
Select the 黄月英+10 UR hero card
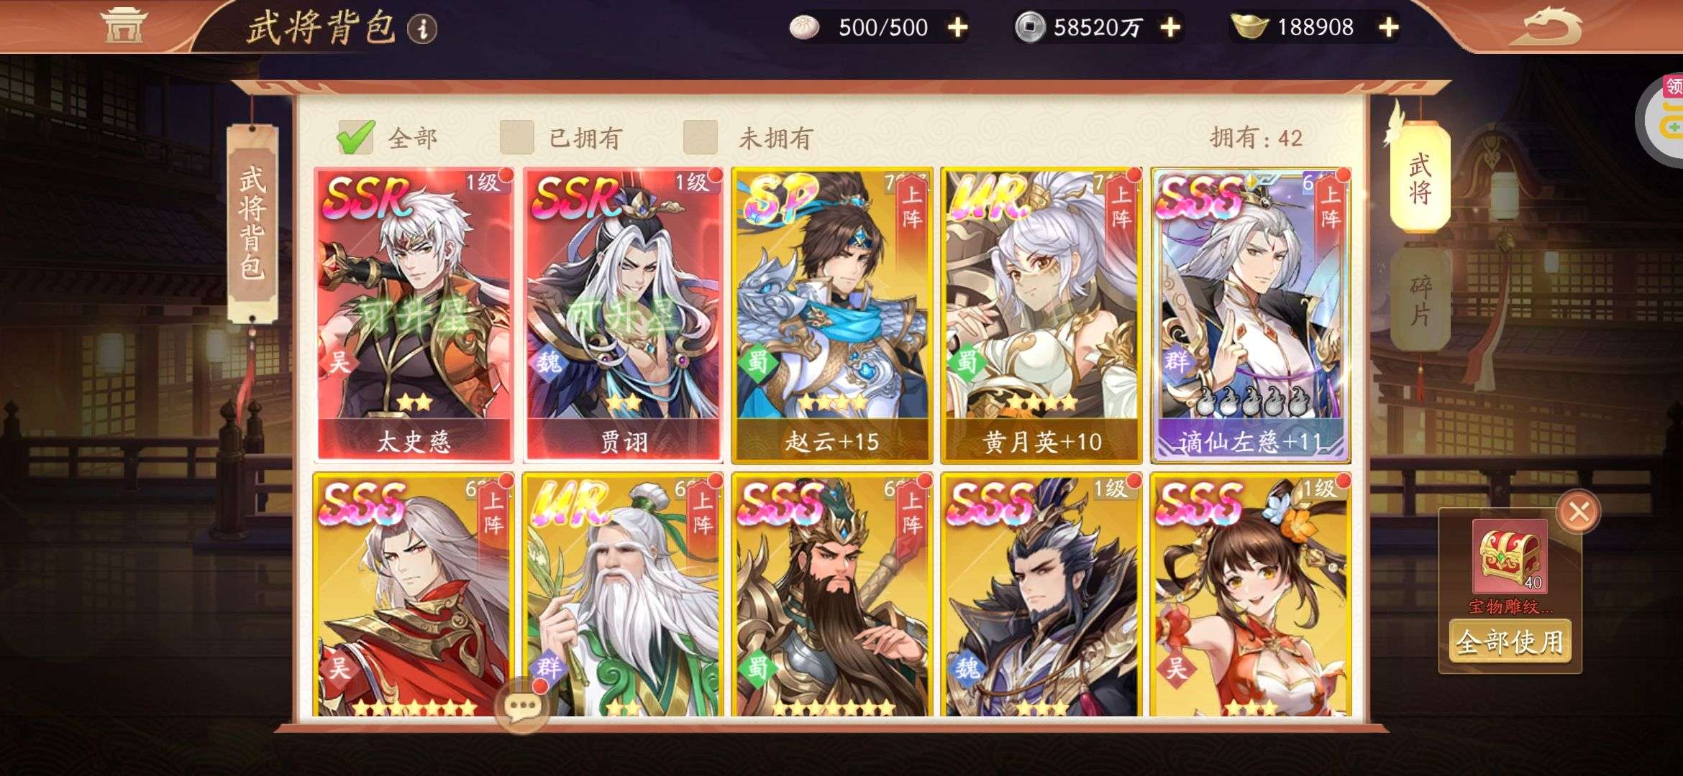1041,315
